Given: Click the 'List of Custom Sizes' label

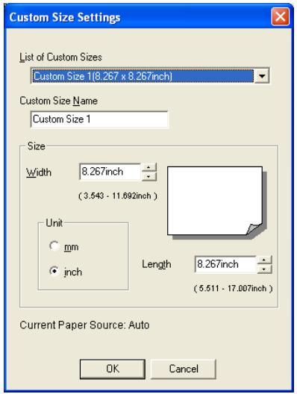Looking at the screenshot, I should [60, 57].
